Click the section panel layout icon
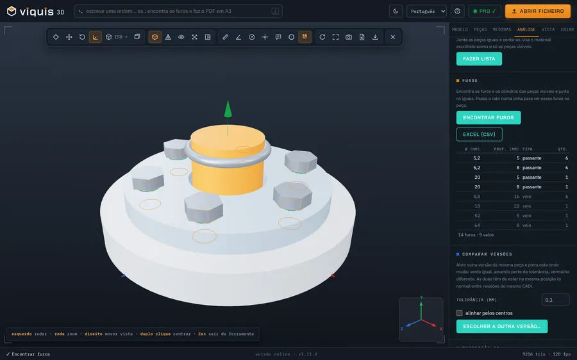Image resolution: width=577 pixels, height=360 pixels. (208, 37)
